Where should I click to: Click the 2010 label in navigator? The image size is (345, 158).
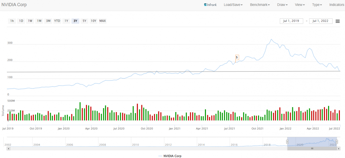pyautogui.click(x=135, y=145)
